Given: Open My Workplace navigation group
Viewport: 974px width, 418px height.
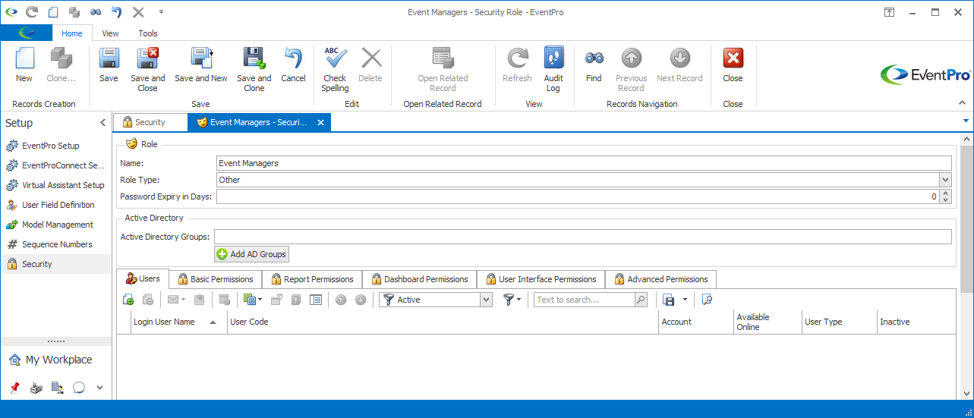Looking at the screenshot, I should [57, 360].
